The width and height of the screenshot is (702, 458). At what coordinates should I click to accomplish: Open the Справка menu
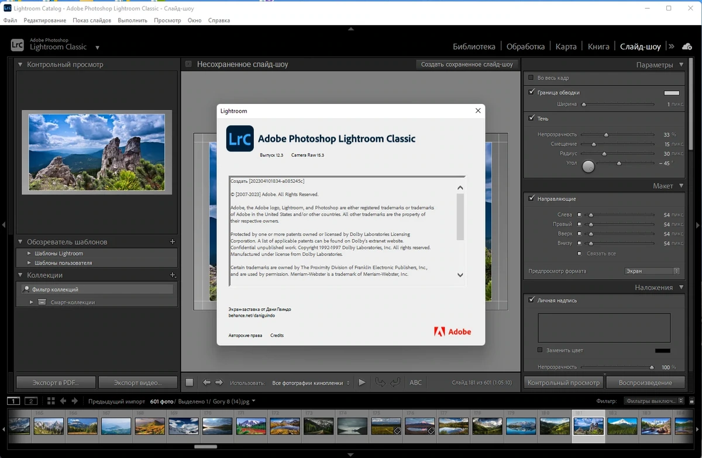[x=219, y=20]
